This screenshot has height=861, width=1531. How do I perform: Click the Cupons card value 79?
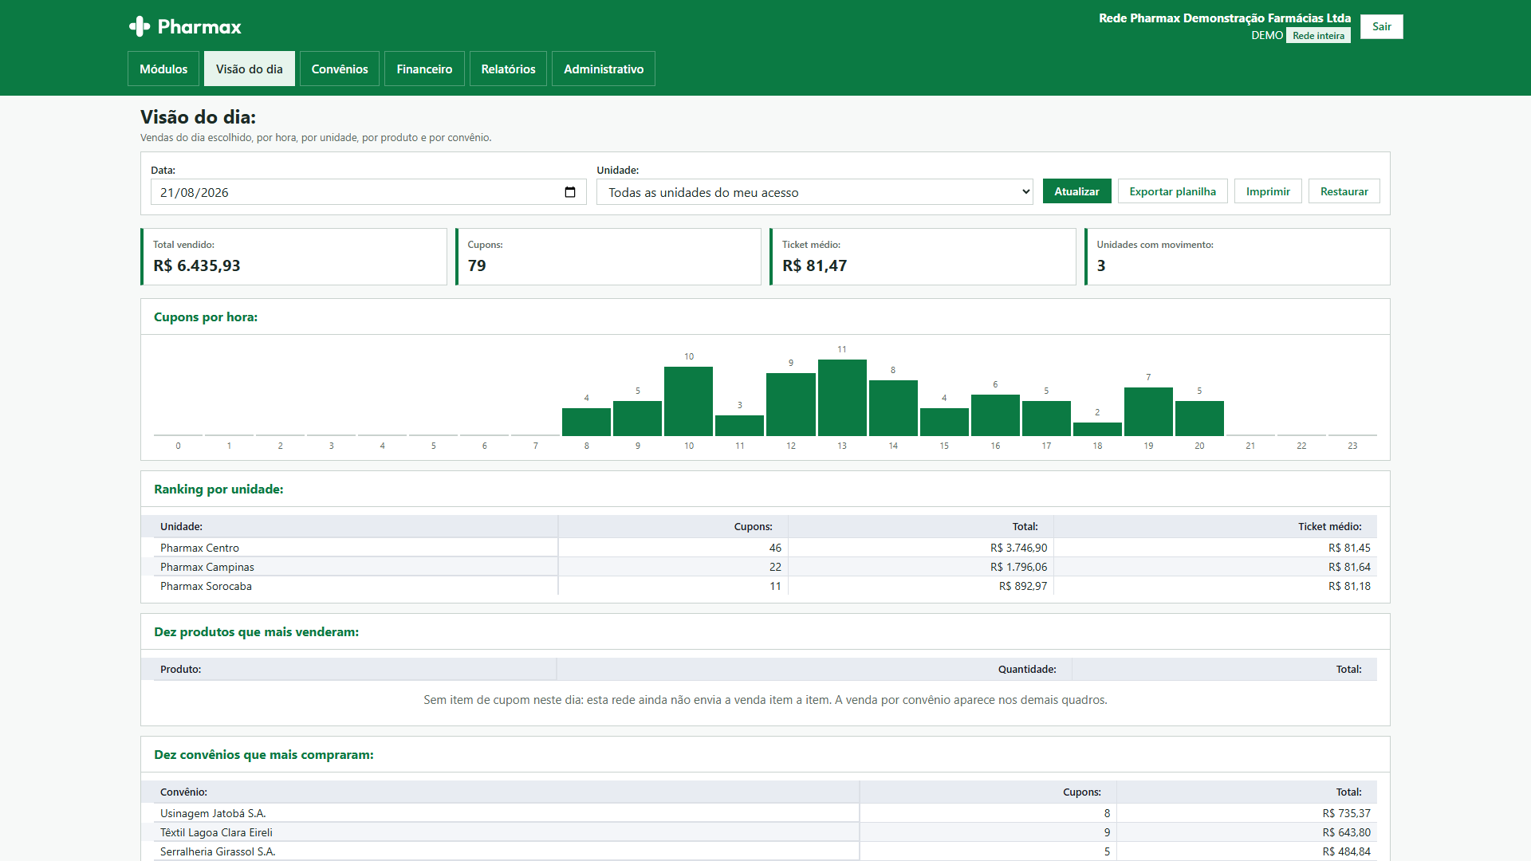click(477, 265)
